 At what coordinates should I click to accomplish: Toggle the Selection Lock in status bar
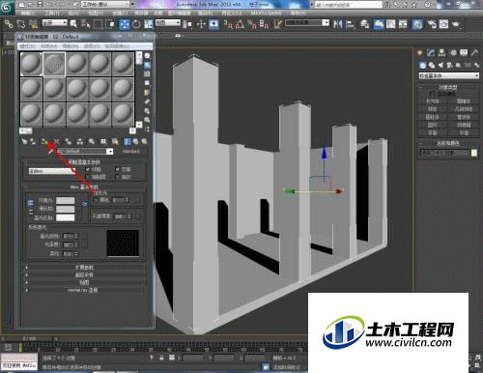161,358
